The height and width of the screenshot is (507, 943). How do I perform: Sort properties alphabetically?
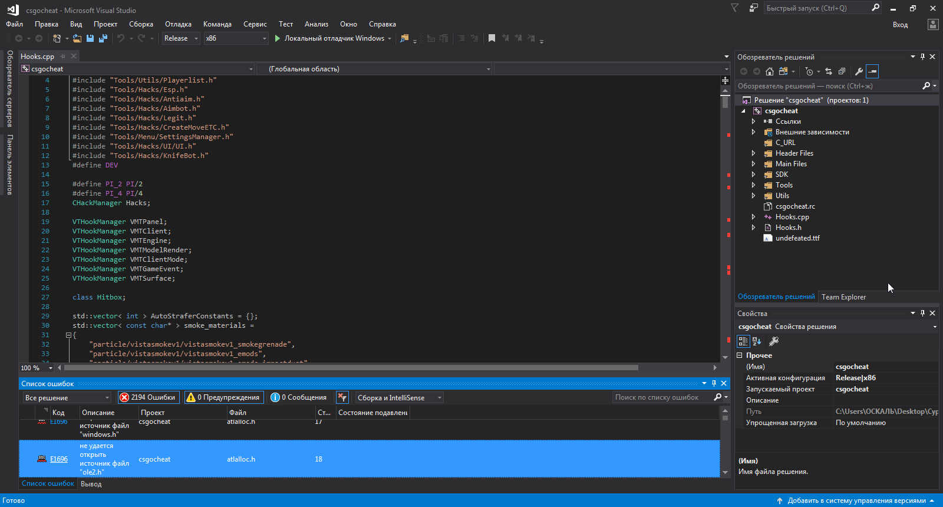point(757,341)
